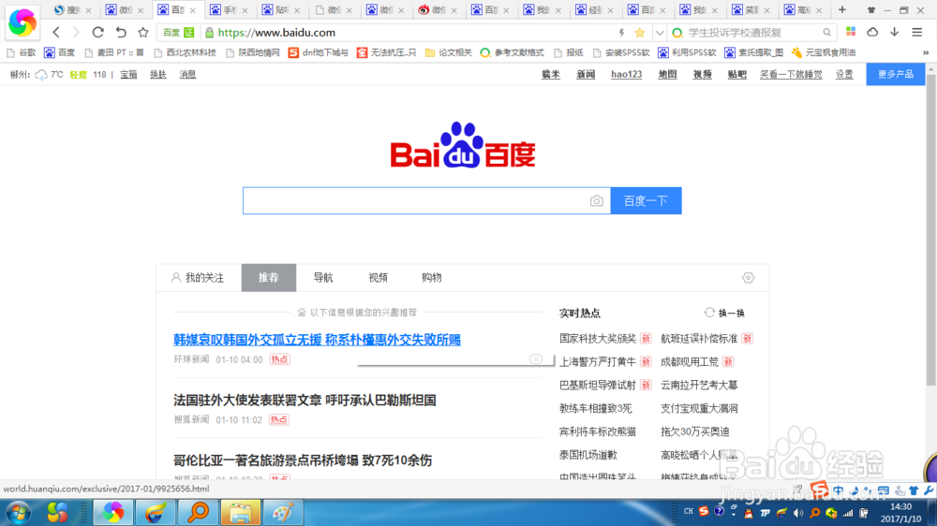The width and height of the screenshot is (937, 526).
Task: Open the Windows Start button
Action: pyautogui.click(x=18, y=513)
